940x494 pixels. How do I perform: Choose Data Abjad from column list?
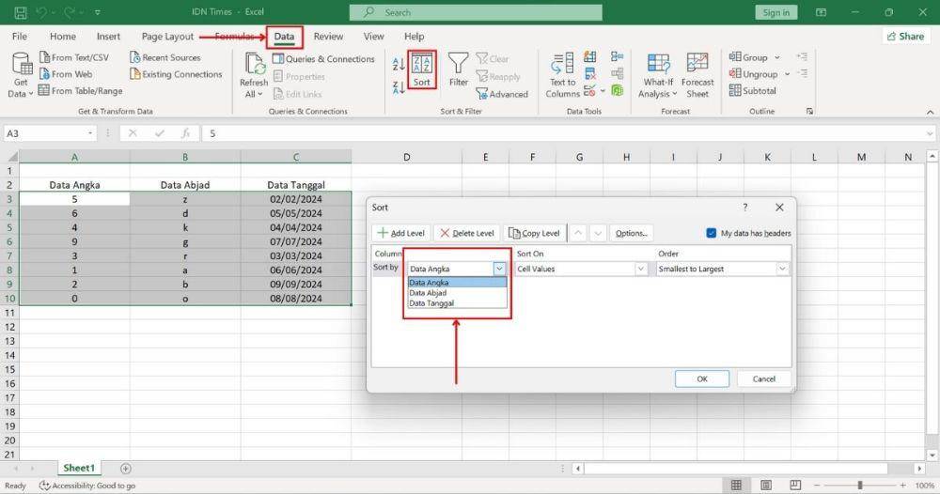tap(457, 293)
